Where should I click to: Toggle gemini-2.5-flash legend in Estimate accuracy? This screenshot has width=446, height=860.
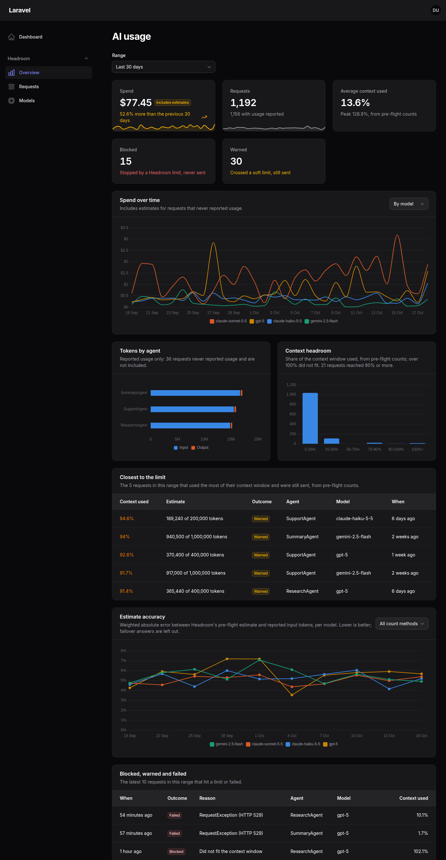click(x=226, y=744)
